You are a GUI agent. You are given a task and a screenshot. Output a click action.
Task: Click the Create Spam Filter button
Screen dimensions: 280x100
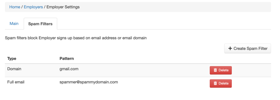coord(247,49)
